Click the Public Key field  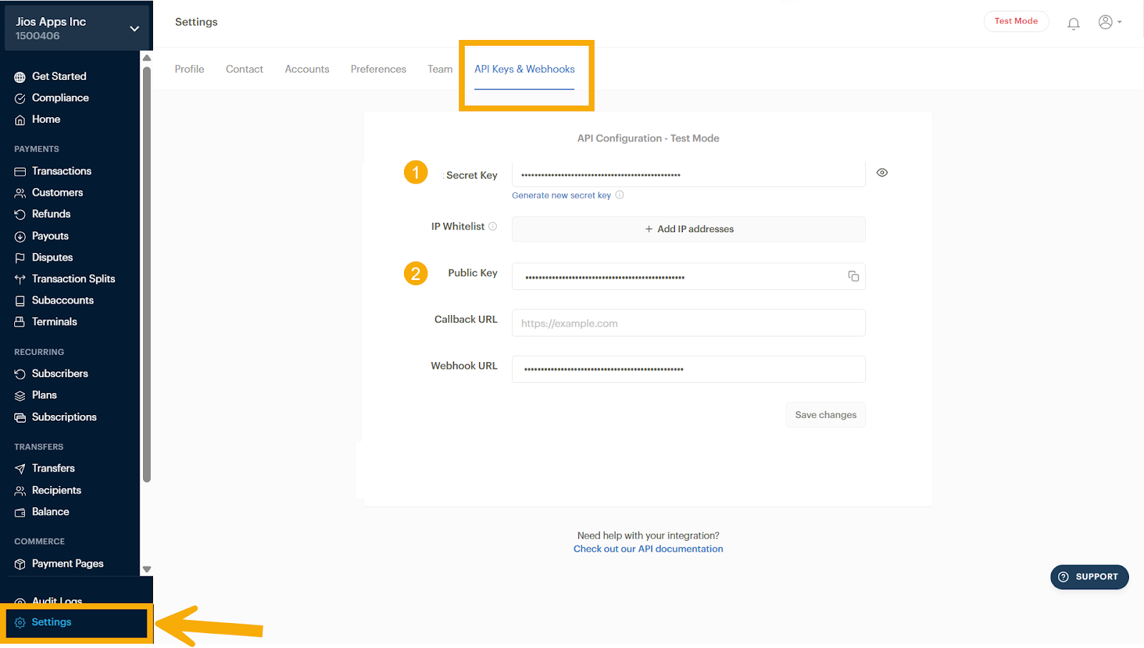pyautogui.click(x=689, y=276)
